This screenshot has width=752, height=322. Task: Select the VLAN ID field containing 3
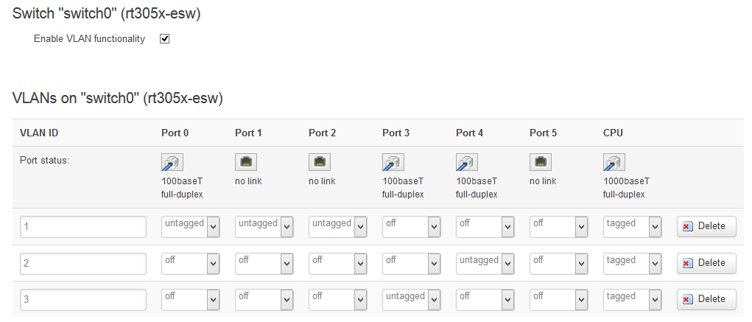tap(83, 299)
